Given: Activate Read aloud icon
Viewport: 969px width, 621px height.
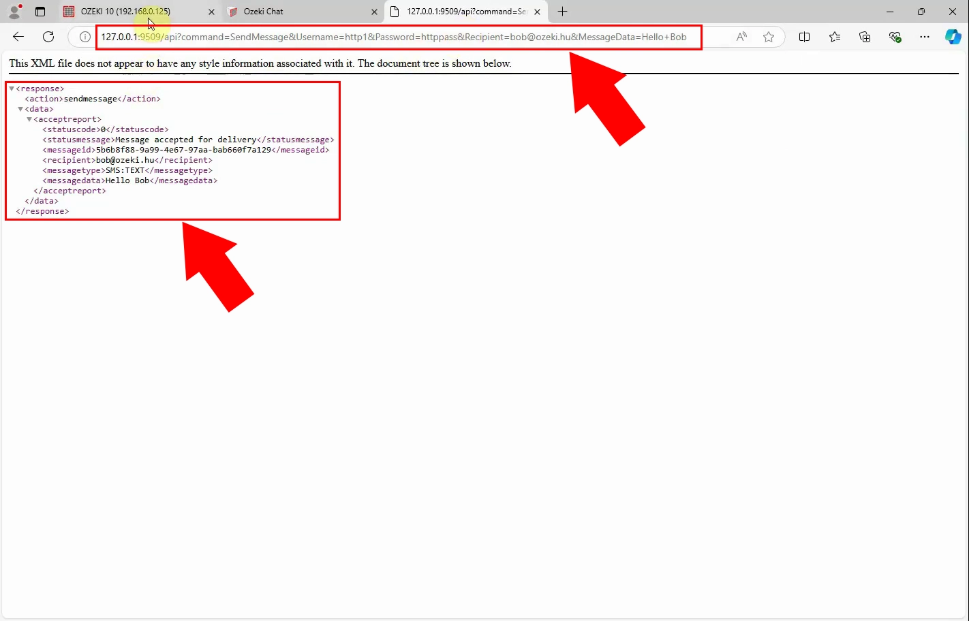Looking at the screenshot, I should tap(741, 37).
